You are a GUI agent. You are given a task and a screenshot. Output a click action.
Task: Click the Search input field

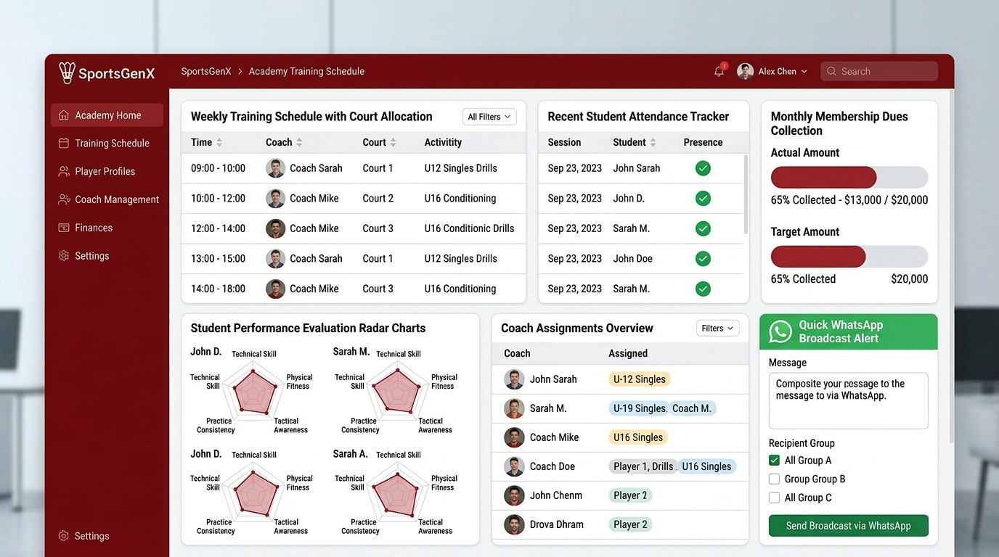tap(879, 71)
